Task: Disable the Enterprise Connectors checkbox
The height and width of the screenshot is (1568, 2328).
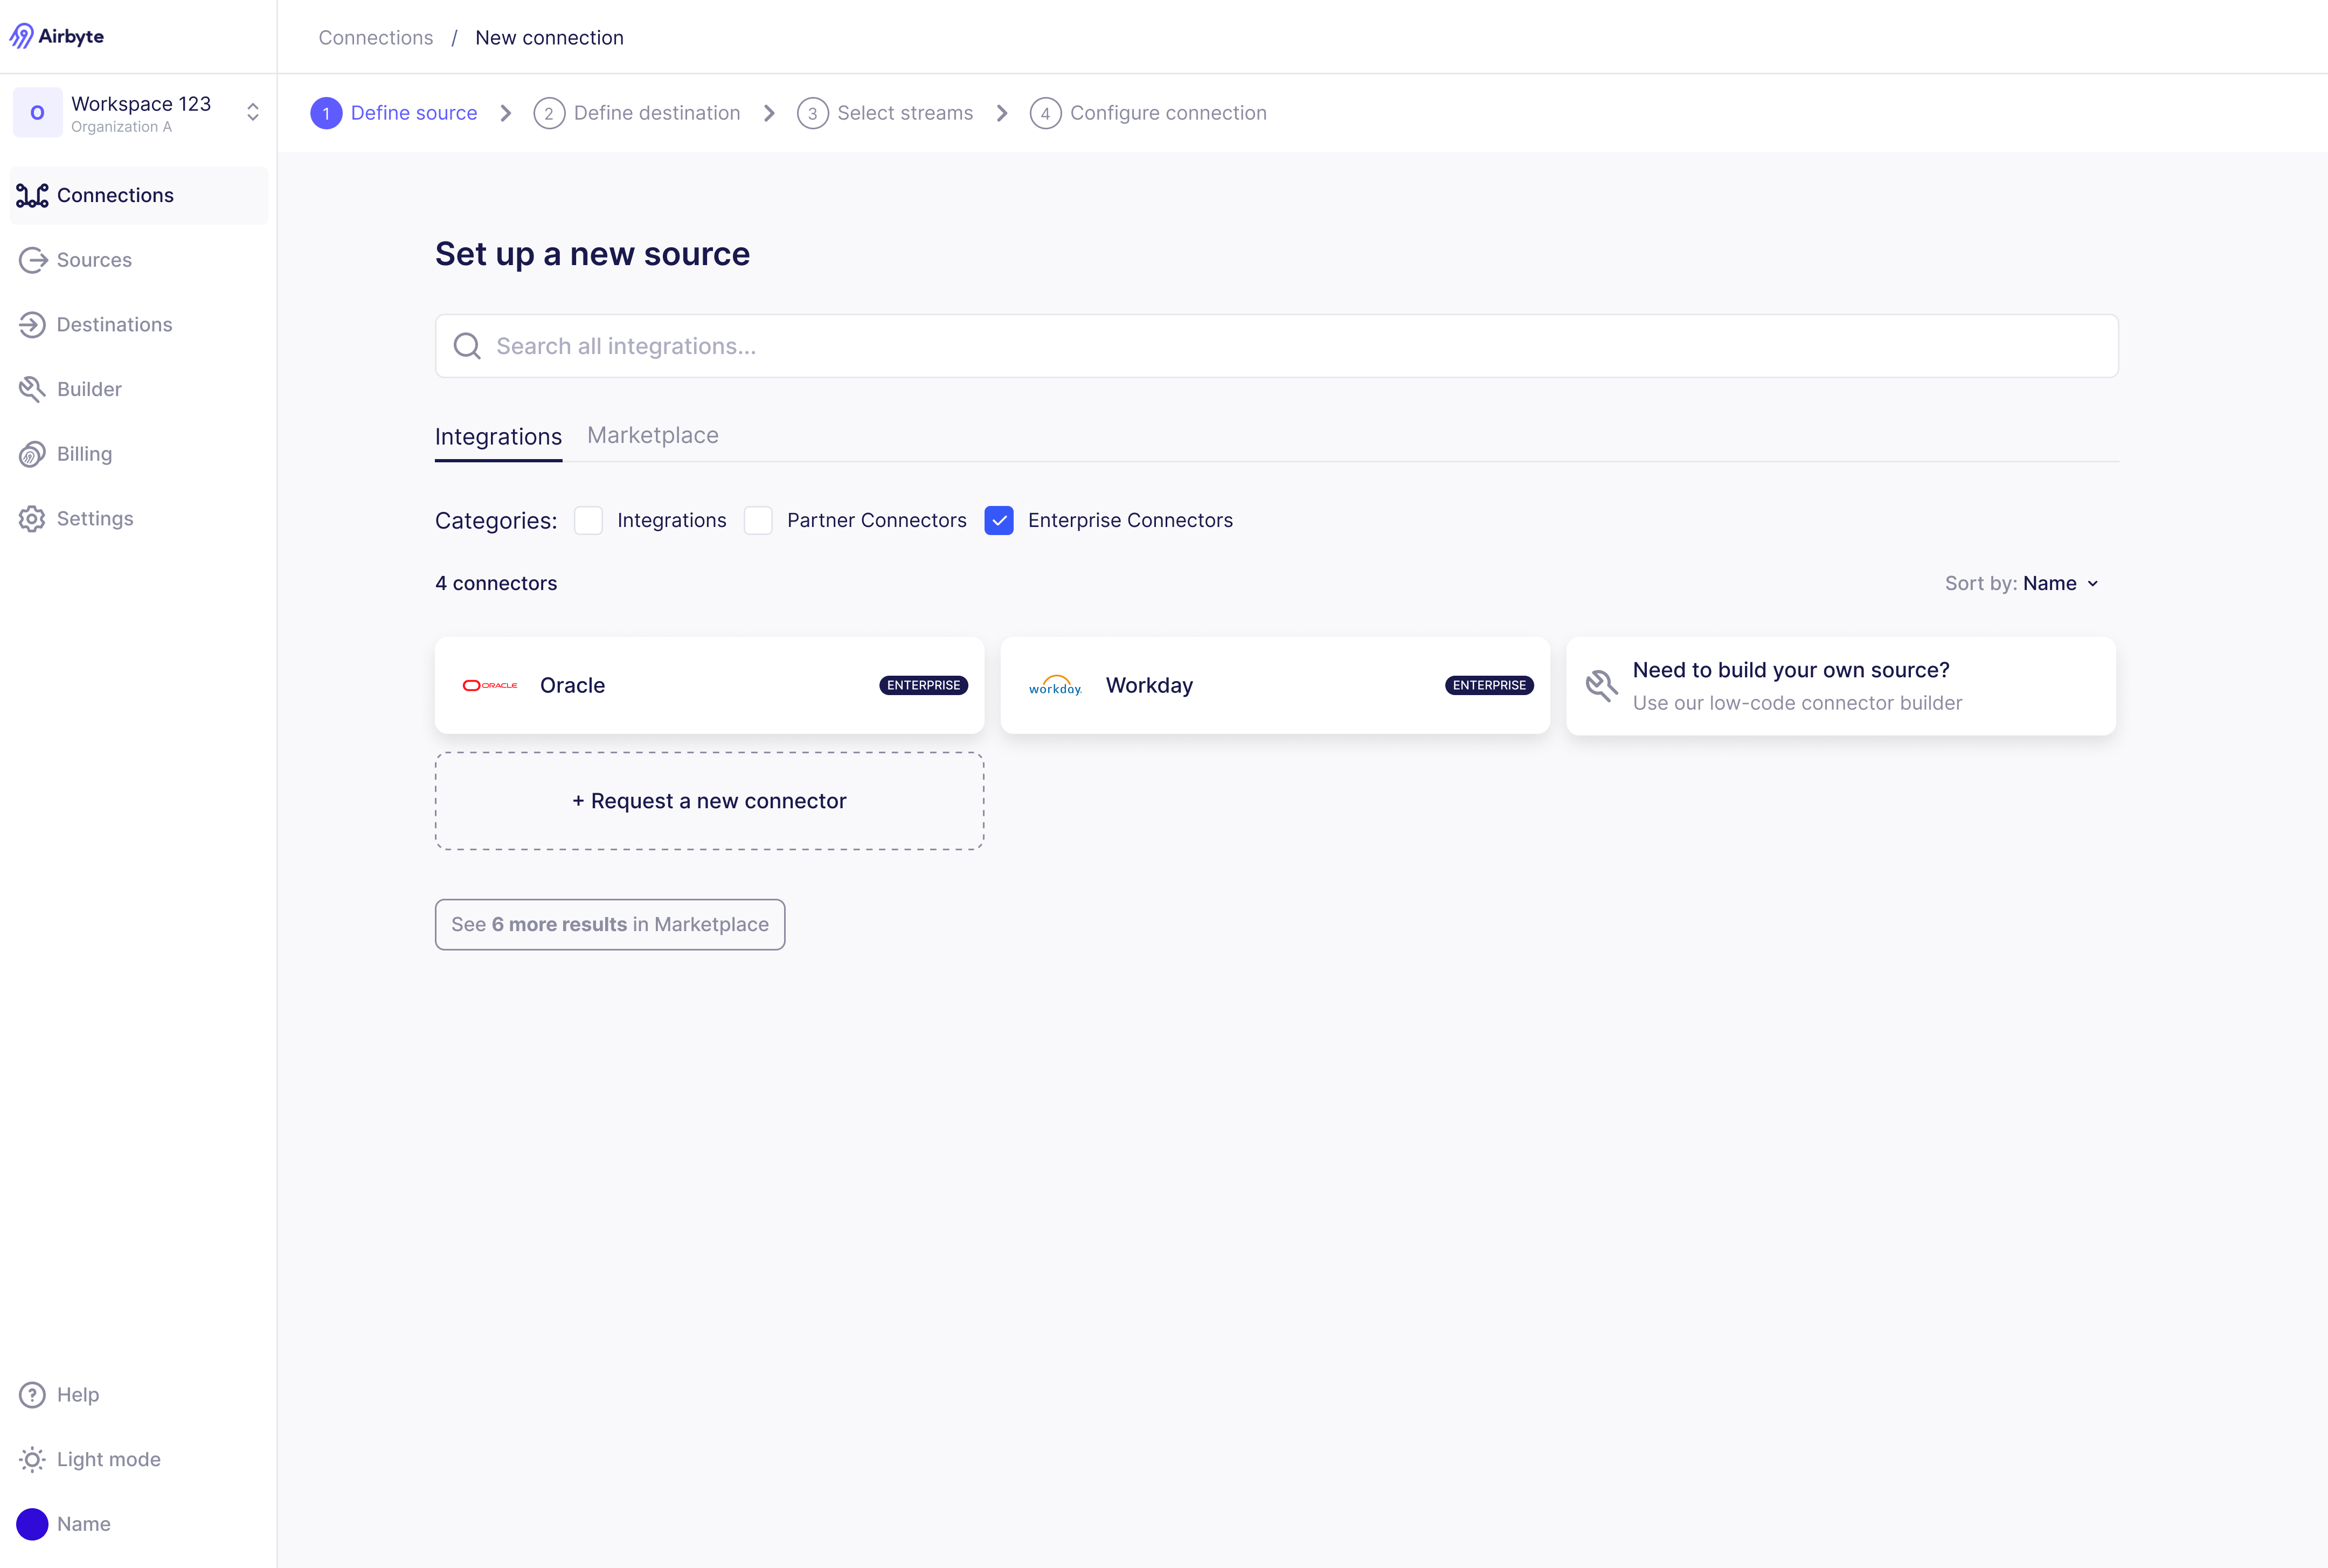Action: (x=1000, y=520)
